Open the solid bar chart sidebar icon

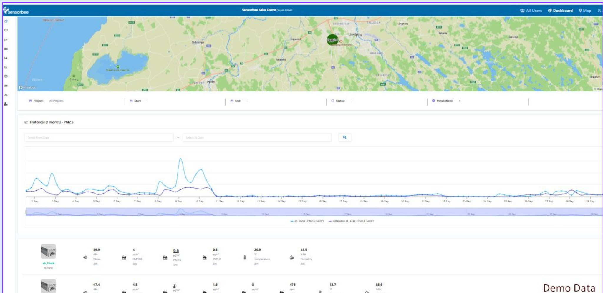click(x=6, y=58)
